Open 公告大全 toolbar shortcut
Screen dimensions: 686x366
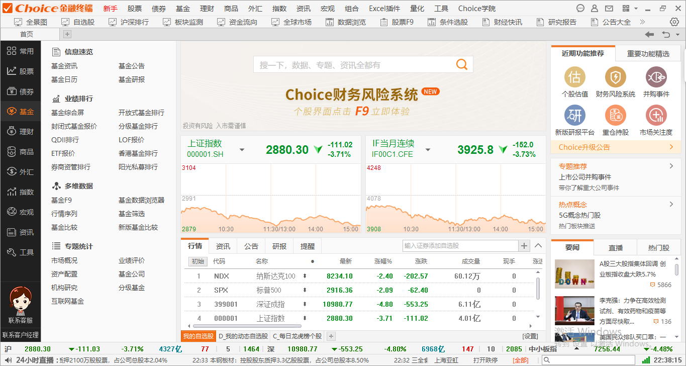(610, 22)
